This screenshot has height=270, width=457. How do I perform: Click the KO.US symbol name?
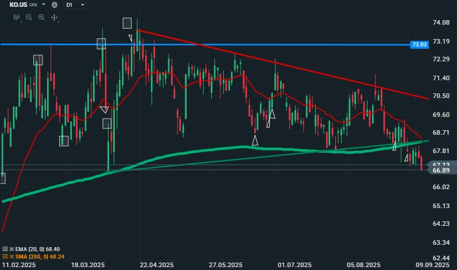tap(19, 5)
